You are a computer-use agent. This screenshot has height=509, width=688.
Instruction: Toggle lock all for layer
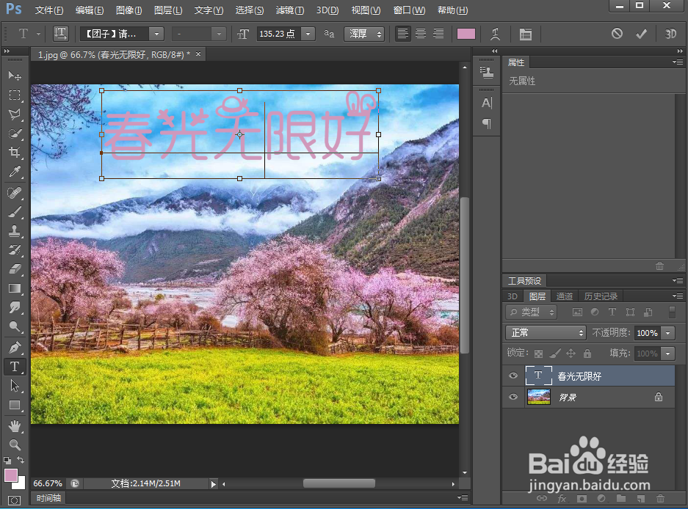[587, 354]
